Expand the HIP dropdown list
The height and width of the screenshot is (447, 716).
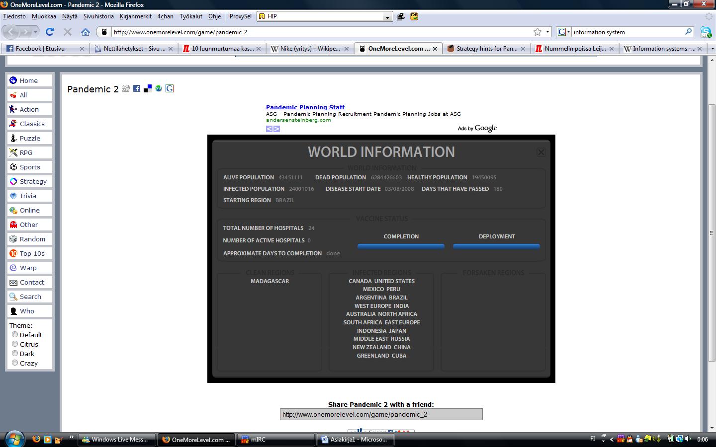(x=387, y=17)
